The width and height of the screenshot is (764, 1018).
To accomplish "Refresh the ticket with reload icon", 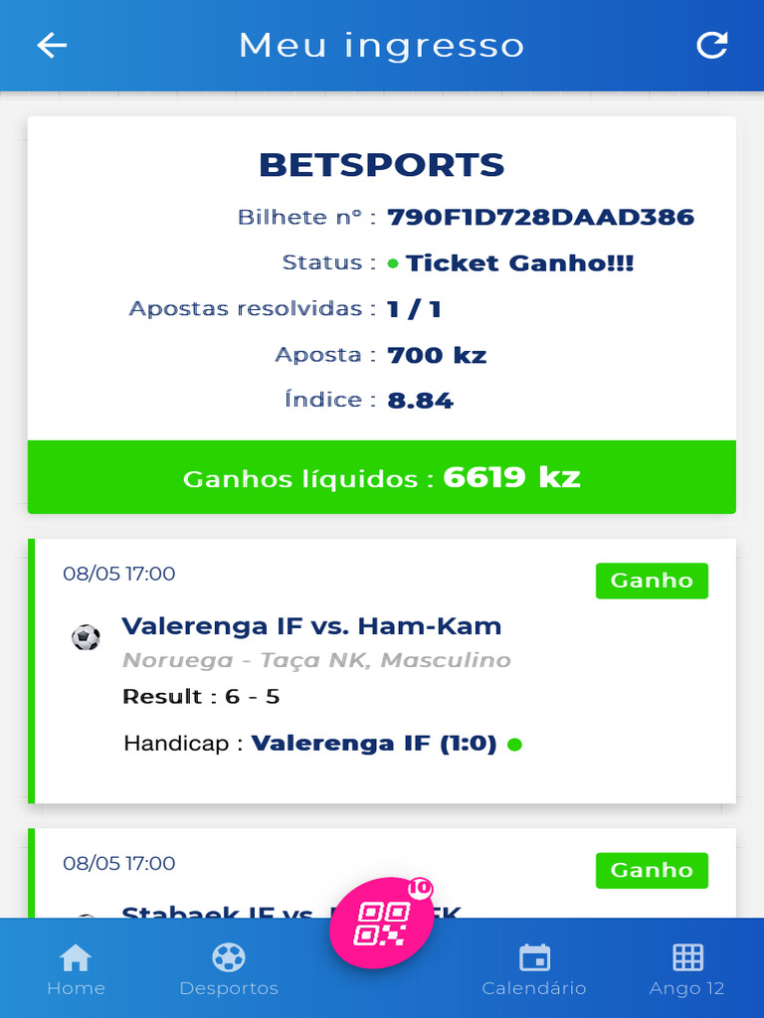I will tap(712, 45).
